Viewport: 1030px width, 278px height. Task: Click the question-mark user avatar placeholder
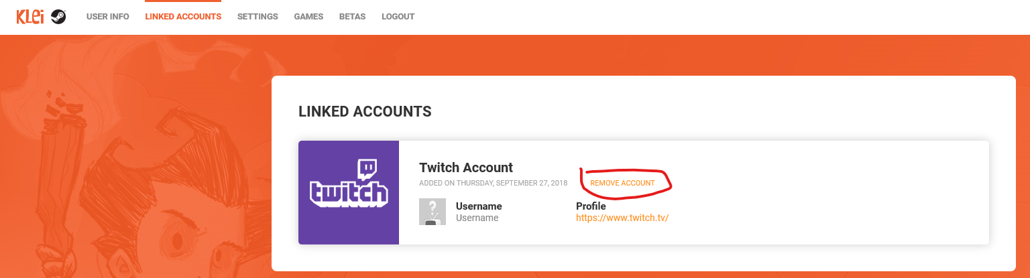[x=432, y=212]
